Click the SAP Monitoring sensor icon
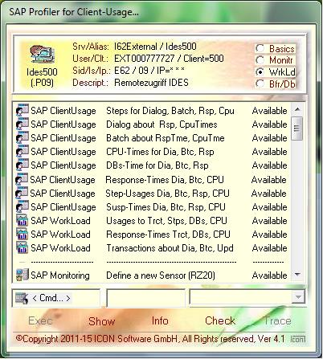 click(22, 275)
